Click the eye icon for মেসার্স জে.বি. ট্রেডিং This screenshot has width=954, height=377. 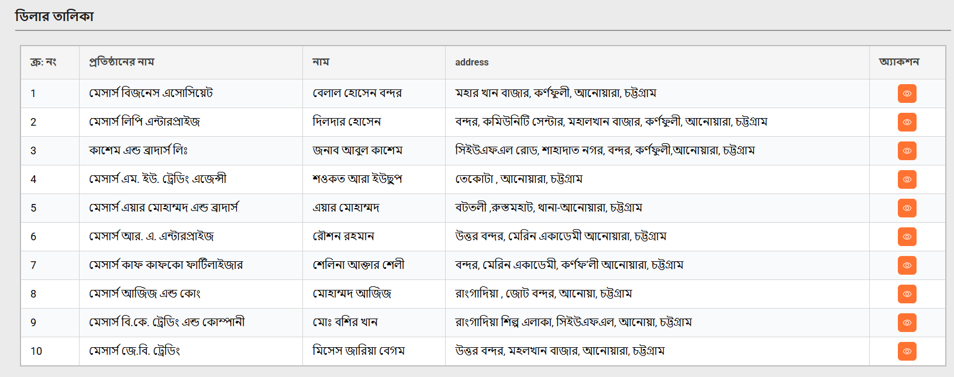coord(907,351)
